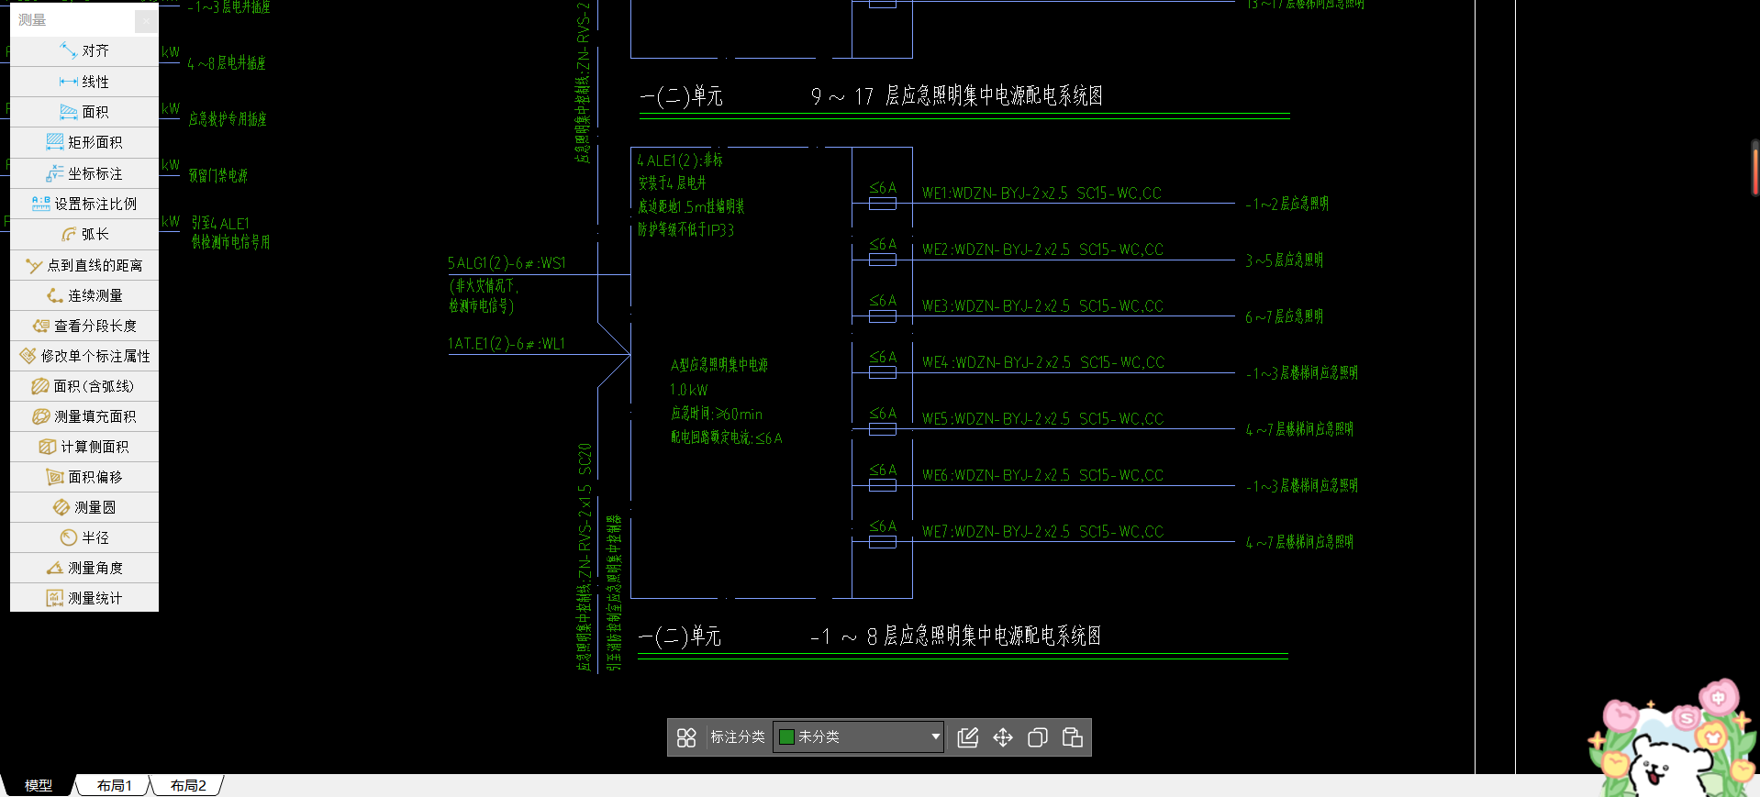
Task: Click the edit annotation pencil icon
Action: [x=967, y=737]
